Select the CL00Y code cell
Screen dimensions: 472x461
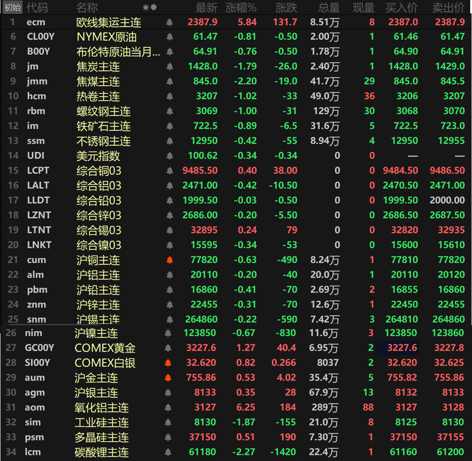(41, 37)
